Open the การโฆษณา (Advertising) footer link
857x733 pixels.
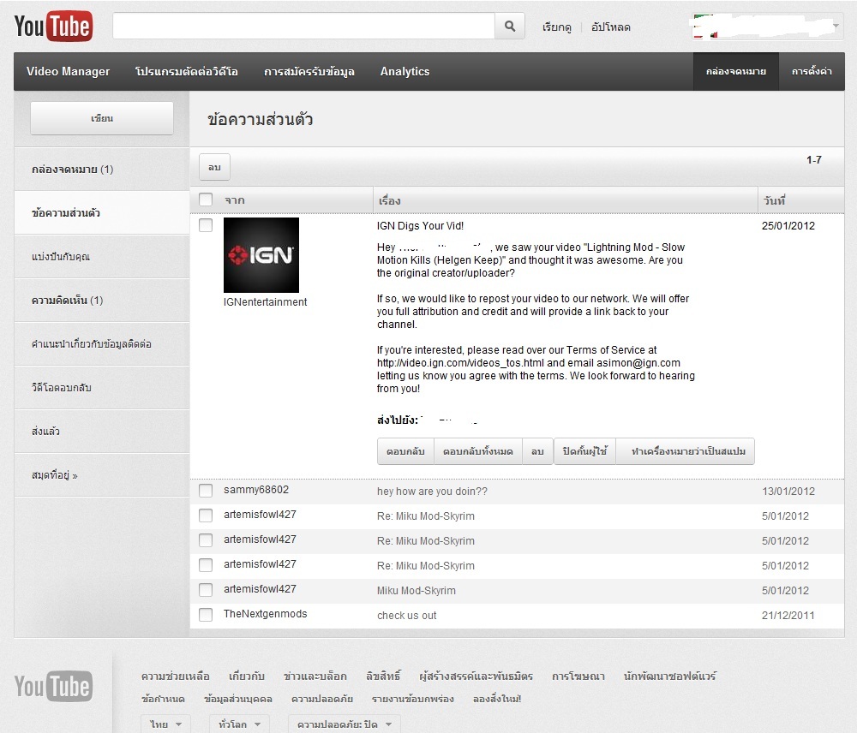click(578, 676)
